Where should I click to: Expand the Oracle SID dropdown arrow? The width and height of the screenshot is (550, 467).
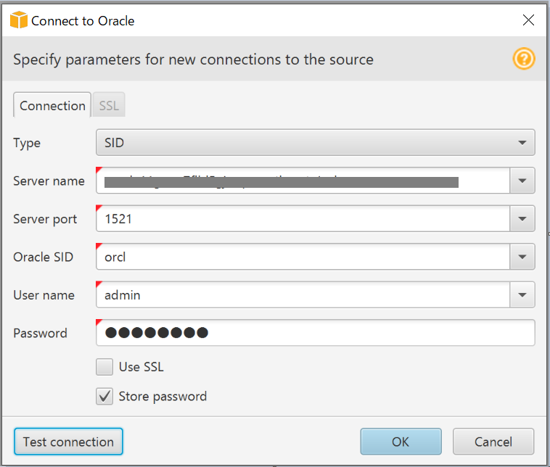[522, 257]
